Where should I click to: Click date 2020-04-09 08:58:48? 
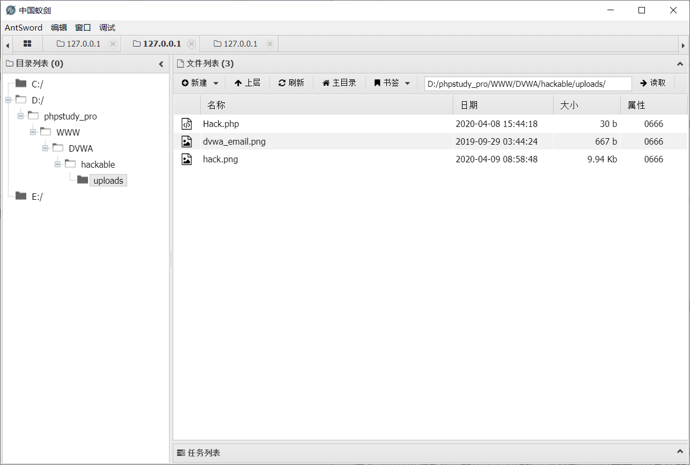point(497,159)
